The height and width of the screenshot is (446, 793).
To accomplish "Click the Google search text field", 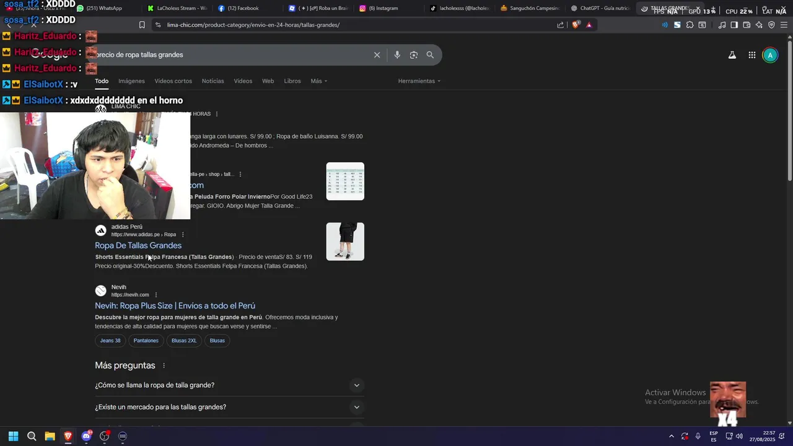I will click(x=232, y=55).
